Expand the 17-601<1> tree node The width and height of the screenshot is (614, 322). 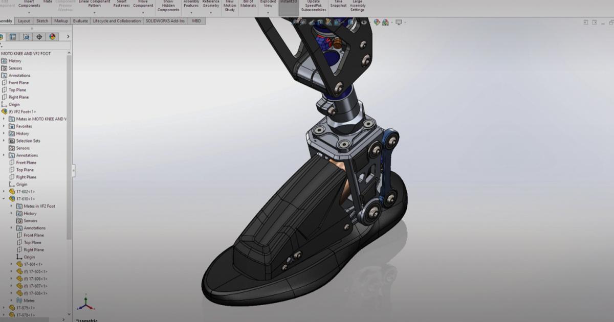coord(11,264)
